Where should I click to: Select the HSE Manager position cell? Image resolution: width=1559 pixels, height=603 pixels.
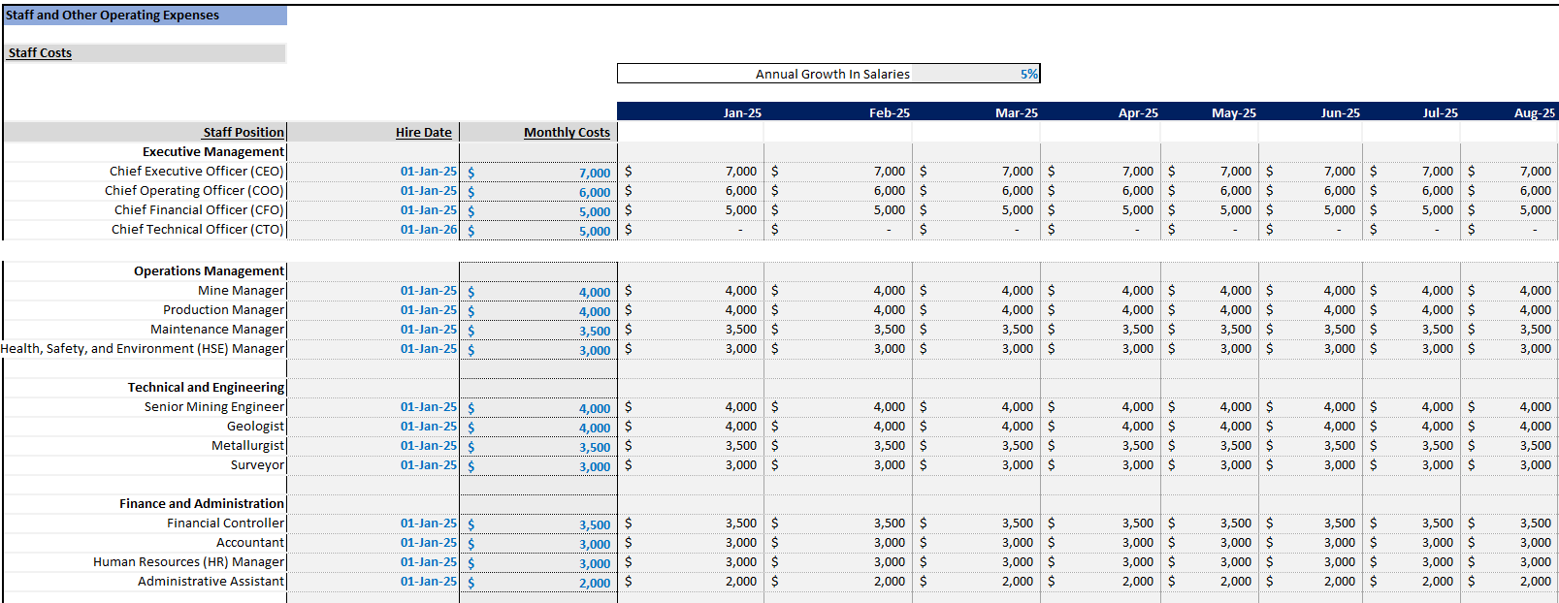[143, 349]
